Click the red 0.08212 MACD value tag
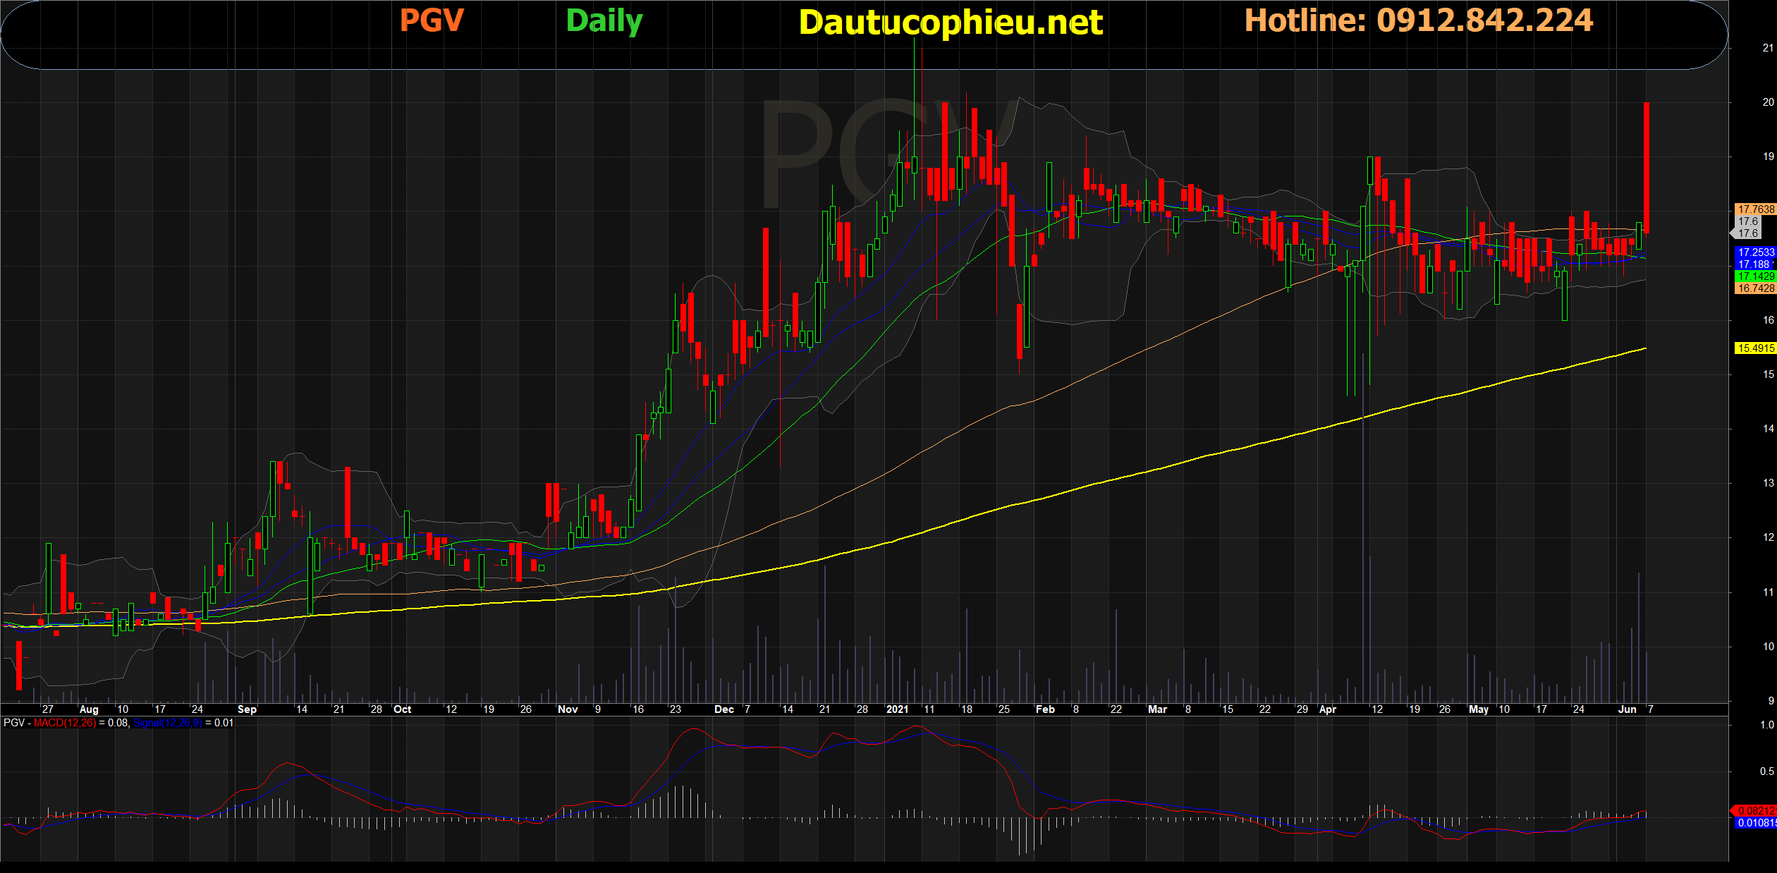The height and width of the screenshot is (873, 1777). [1756, 811]
